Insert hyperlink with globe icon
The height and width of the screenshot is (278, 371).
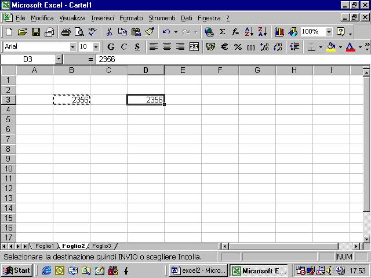click(x=209, y=32)
